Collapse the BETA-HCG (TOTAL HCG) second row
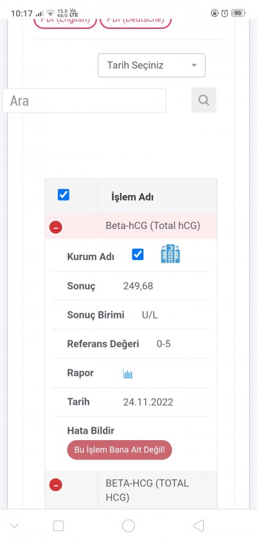The image size is (257, 543). (56, 484)
